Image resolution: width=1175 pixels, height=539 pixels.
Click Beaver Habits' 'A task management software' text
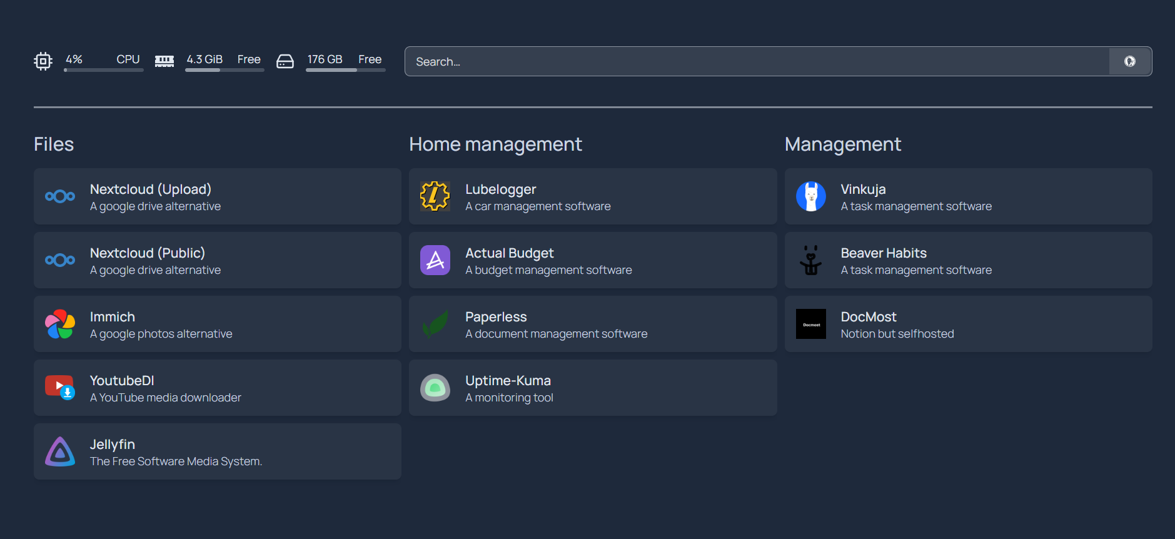pos(916,270)
